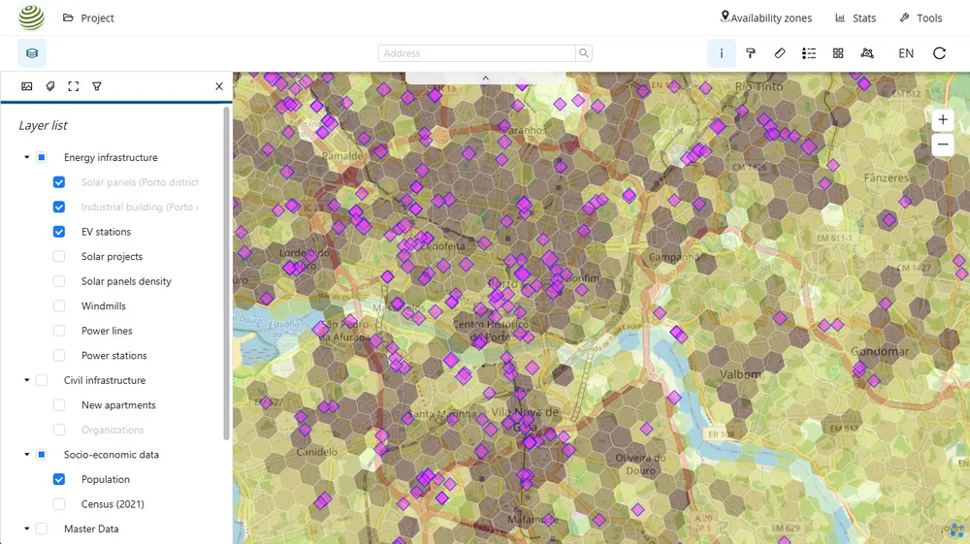Expand the top map panel chevron
The image size is (970, 544).
(x=486, y=78)
